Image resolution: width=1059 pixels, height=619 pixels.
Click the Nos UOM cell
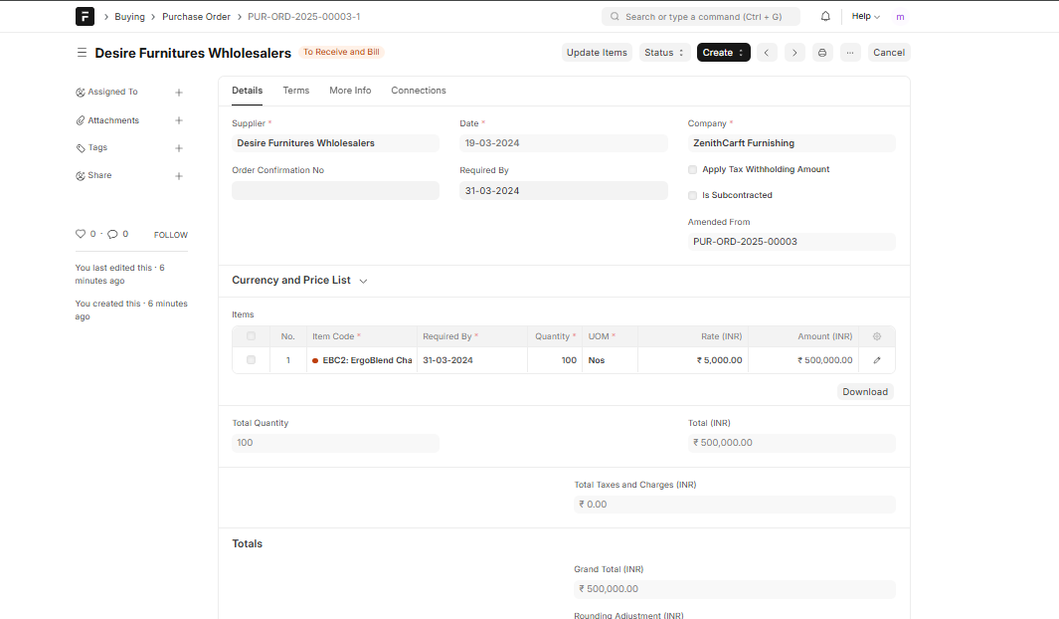tap(610, 360)
